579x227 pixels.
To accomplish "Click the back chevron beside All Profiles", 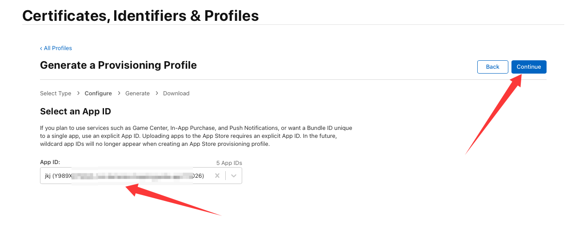I will click(41, 48).
